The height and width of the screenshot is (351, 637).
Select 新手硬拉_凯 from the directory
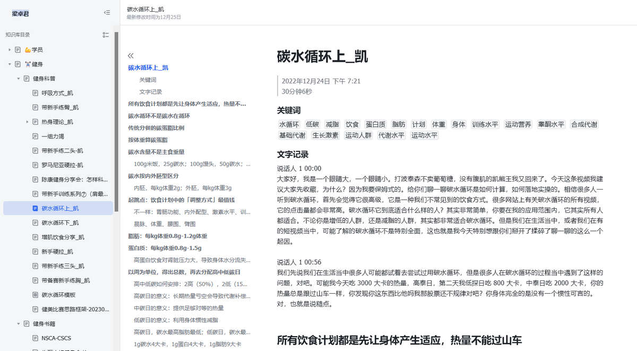(x=57, y=252)
